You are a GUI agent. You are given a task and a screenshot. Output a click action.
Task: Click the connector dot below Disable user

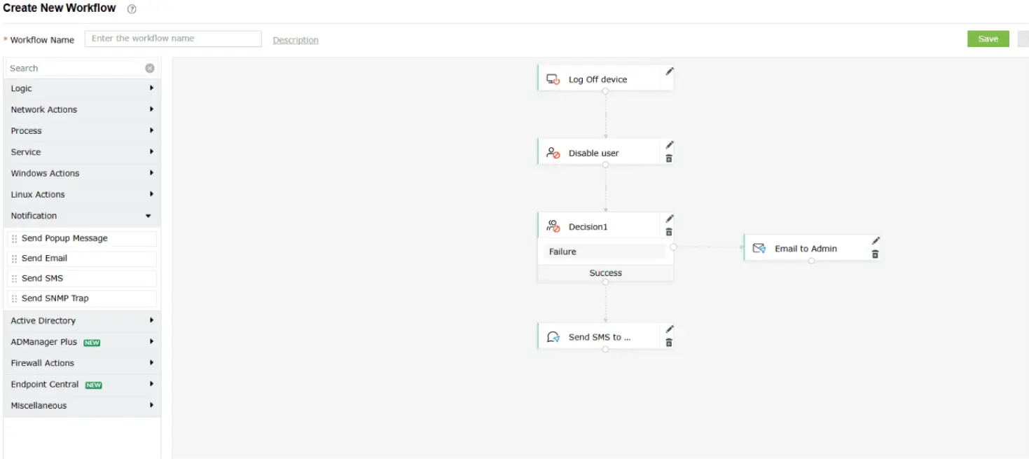[x=605, y=166]
